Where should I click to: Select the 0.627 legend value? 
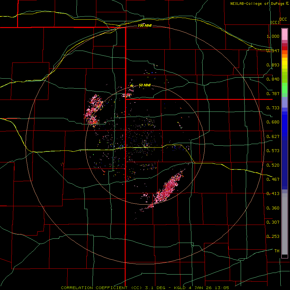(273, 137)
